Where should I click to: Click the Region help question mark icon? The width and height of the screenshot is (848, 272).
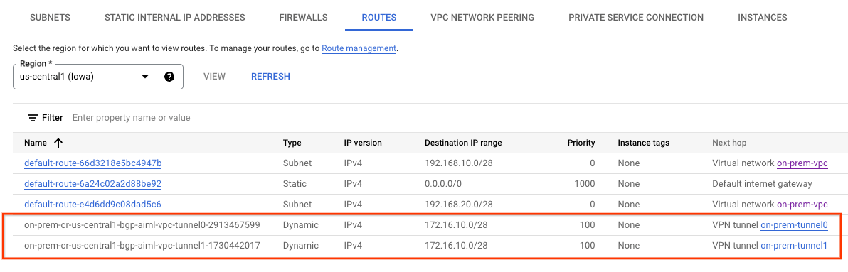coord(169,77)
